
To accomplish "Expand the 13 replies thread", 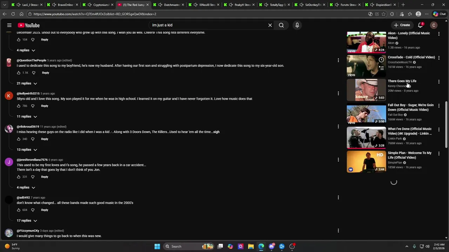I will pyautogui.click(x=27, y=150).
